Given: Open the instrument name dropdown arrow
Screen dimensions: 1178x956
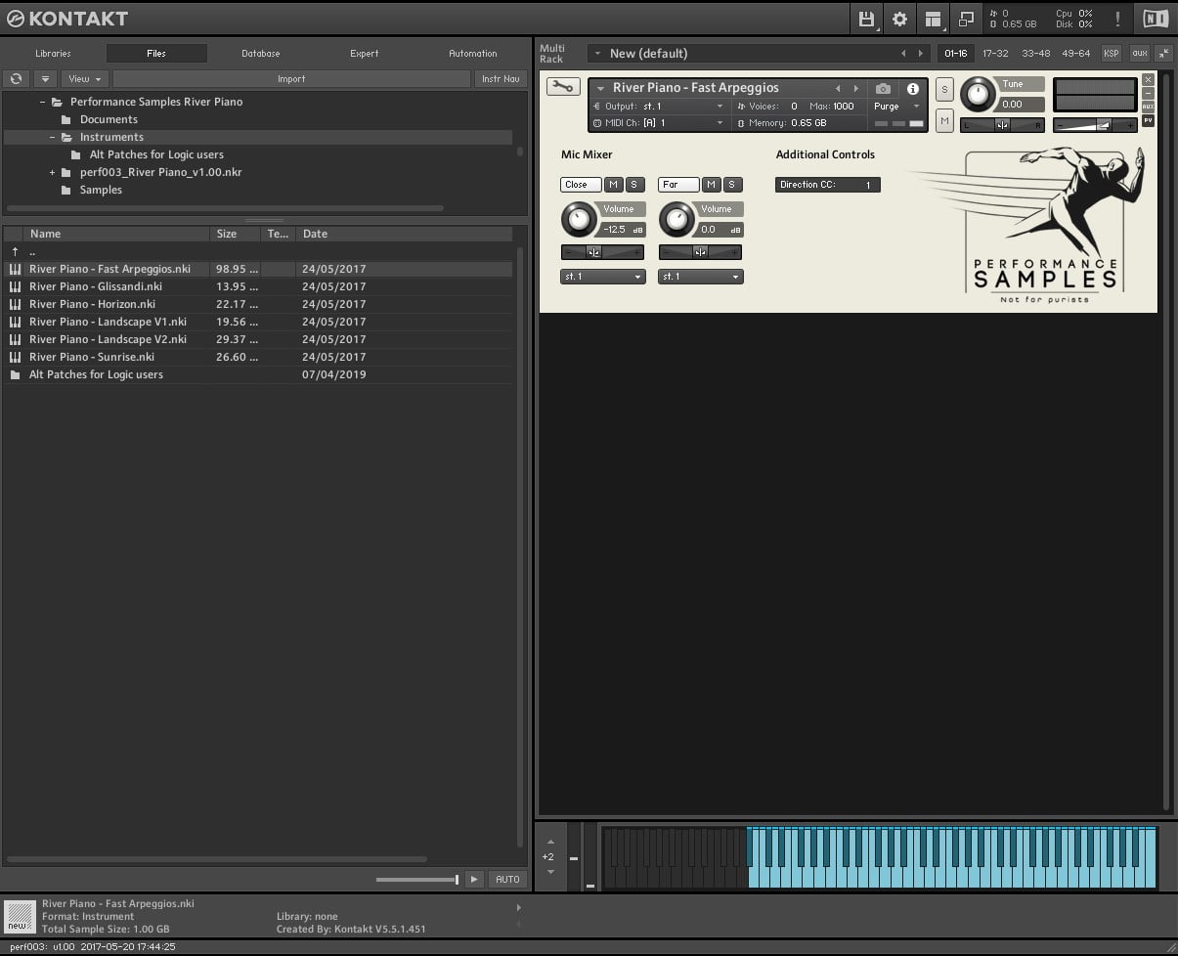Looking at the screenshot, I should click(x=601, y=88).
